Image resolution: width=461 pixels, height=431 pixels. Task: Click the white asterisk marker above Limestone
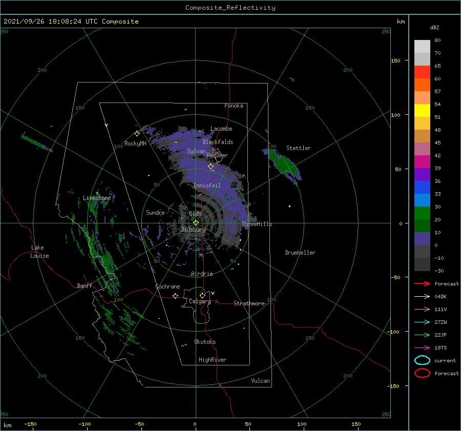pos(97,193)
